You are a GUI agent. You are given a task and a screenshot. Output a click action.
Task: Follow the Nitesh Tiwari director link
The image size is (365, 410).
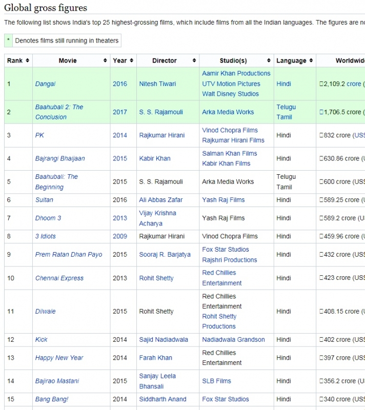(x=157, y=84)
